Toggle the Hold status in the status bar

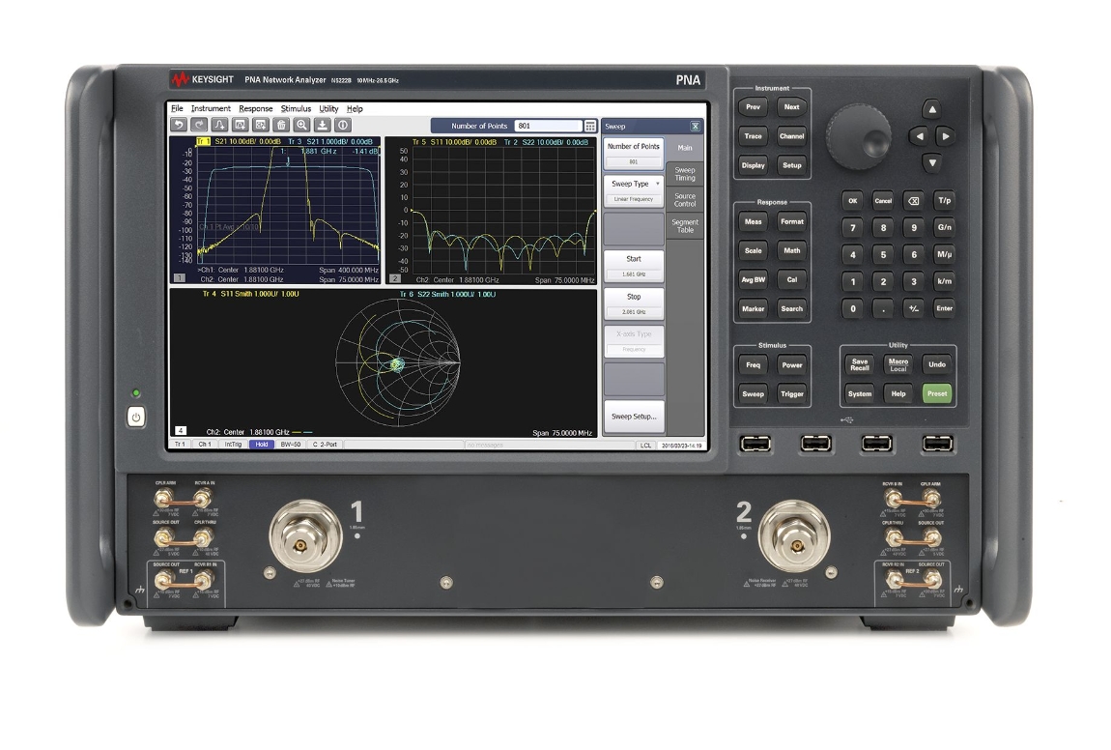click(x=262, y=445)
